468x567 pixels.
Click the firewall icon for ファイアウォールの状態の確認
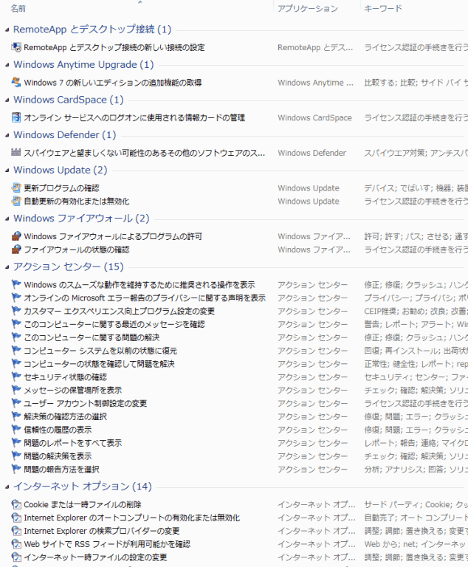16,249
